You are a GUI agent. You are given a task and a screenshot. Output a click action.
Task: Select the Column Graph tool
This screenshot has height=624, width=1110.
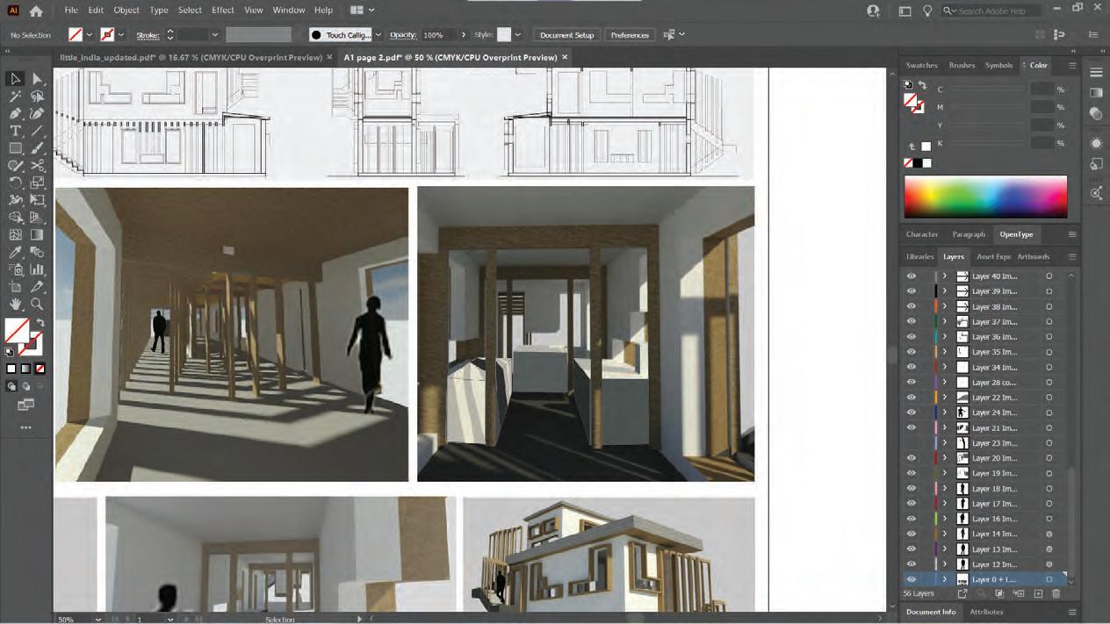tap(37, 269)
